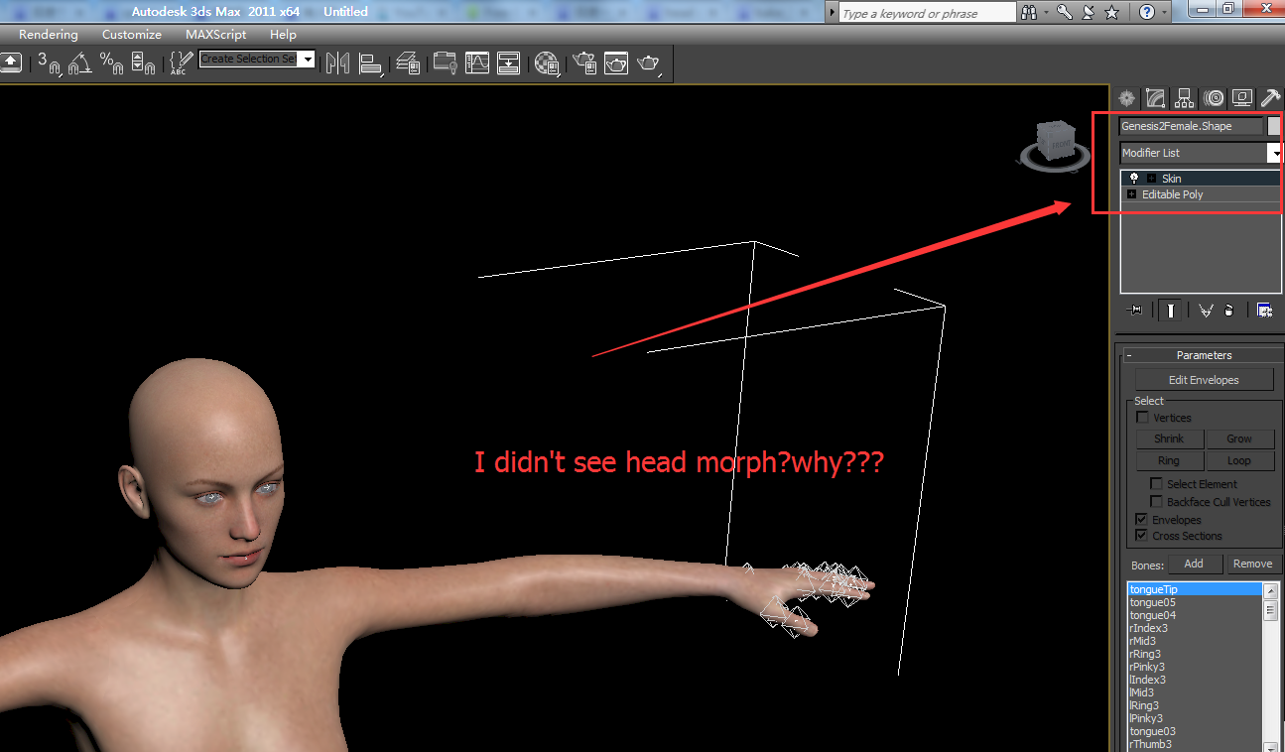Click the Shrink button
The image size is (1285, 752).
[1169, 439]
